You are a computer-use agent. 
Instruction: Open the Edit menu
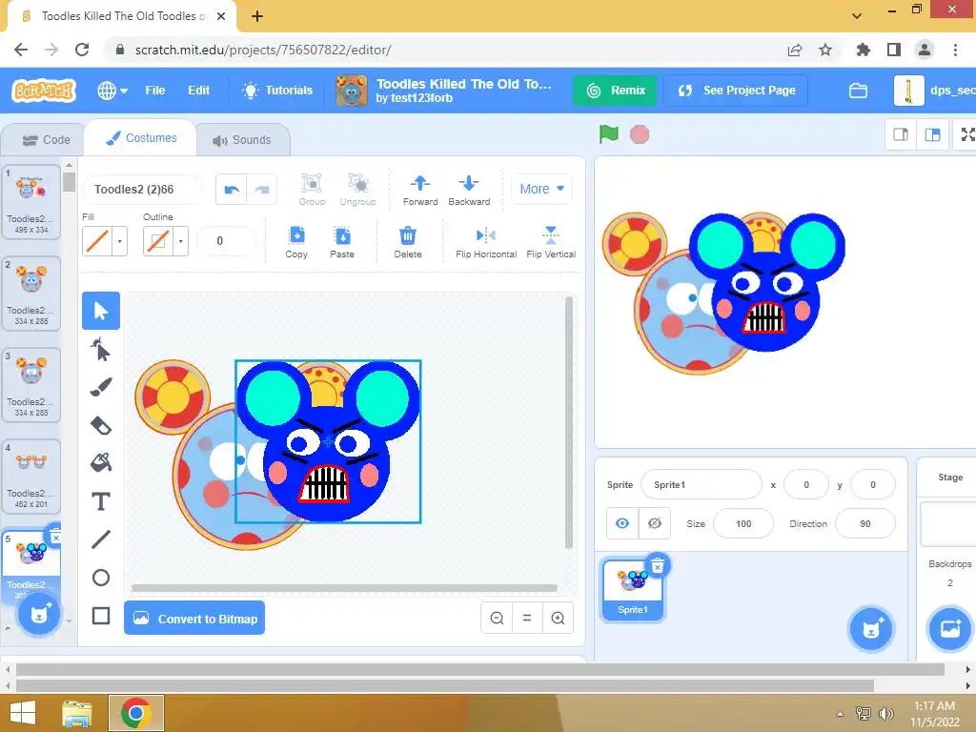point(198,91)
